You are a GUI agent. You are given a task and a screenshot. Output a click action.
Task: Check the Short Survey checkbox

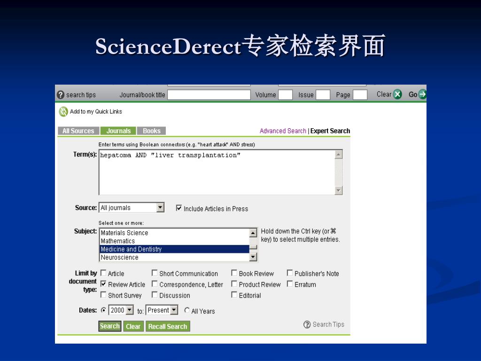(x=103, y=295)
